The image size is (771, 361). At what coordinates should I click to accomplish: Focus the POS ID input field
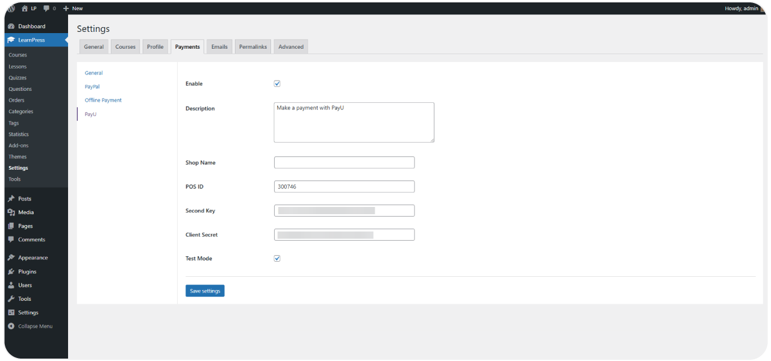tap(344, 187)
